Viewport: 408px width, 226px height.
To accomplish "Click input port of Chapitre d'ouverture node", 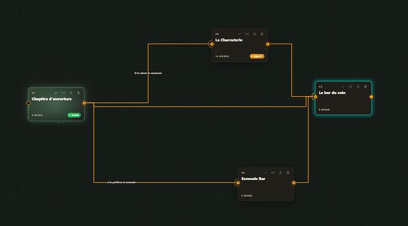I will point(28,103).
